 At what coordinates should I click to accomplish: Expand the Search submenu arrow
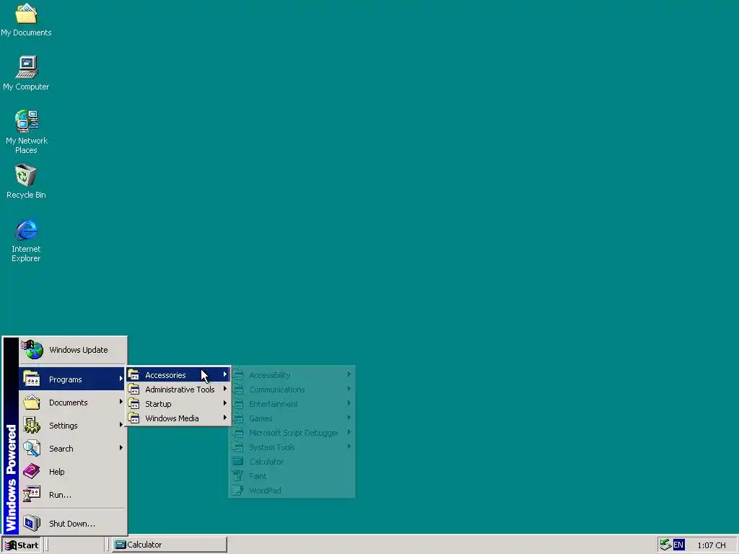121,447
